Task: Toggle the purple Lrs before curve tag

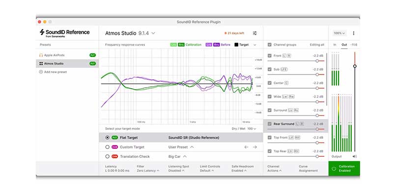Action: point(209,45)
